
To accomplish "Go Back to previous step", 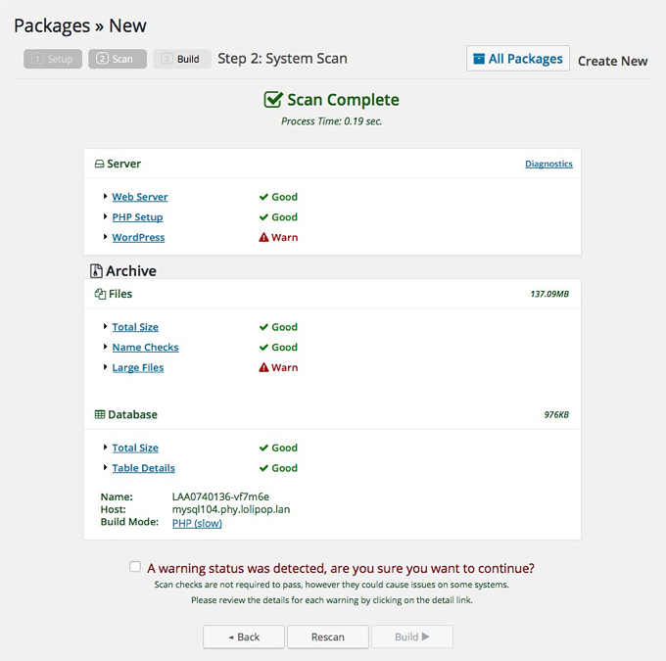I will click(x=244, y=637).
